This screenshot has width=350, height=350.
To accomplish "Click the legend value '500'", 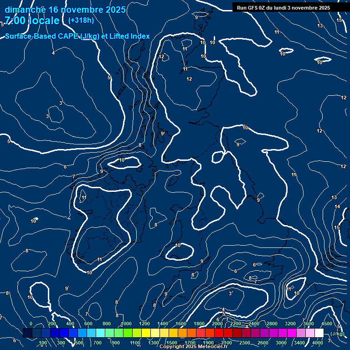I will click(79, 343).
